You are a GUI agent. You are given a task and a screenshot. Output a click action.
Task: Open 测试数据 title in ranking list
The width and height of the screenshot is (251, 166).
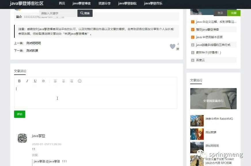[211, 132]
